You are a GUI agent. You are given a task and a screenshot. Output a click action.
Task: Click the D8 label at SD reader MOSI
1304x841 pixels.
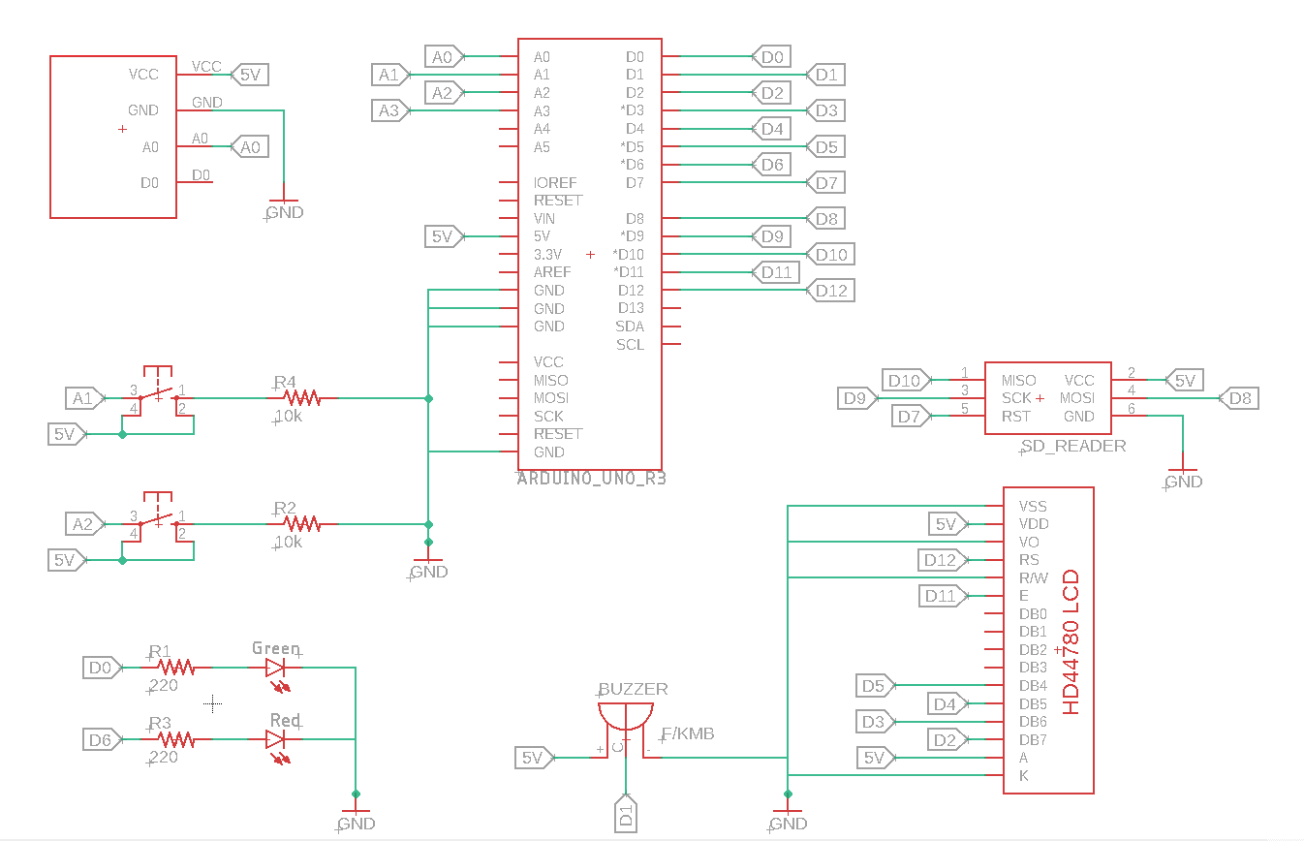tap(1239, 398)
